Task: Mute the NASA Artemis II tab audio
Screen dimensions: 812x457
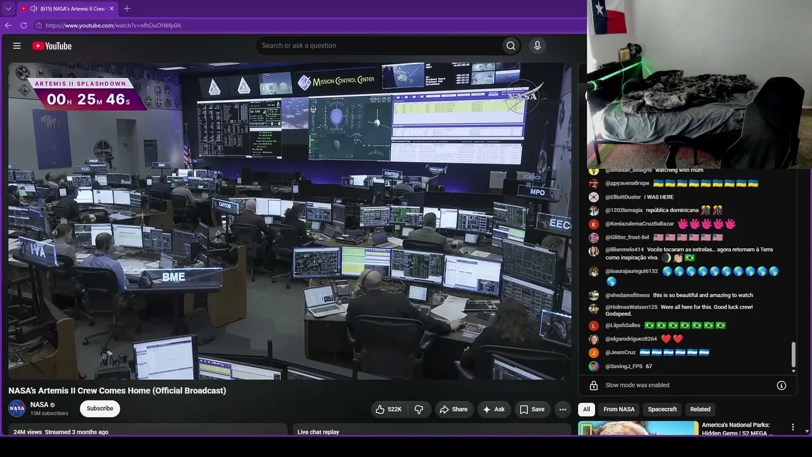Action: 33,9
